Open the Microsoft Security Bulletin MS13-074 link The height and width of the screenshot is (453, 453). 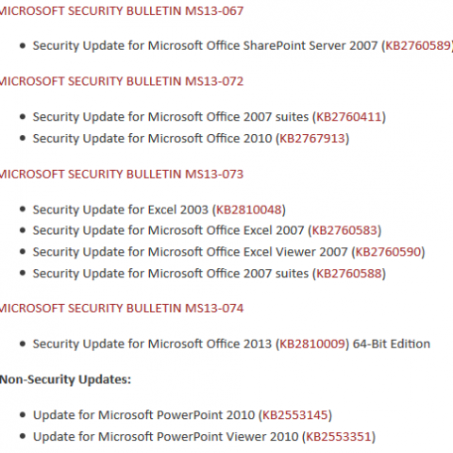pyautogui.click(x=122, y=309)
